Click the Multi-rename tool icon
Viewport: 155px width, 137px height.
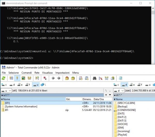click(100, 78)
